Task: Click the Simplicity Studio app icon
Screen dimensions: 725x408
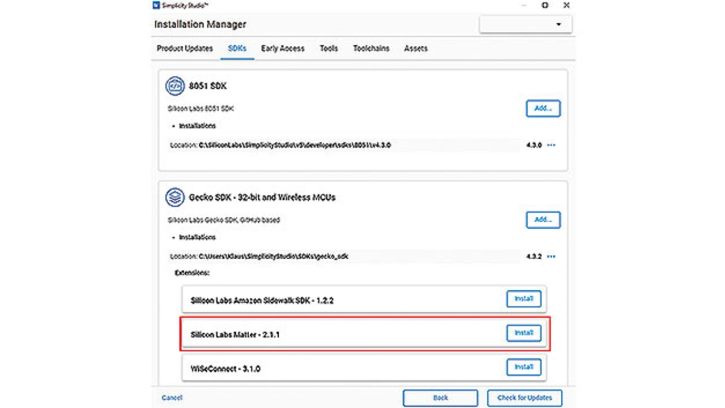Action: [157, 6]
